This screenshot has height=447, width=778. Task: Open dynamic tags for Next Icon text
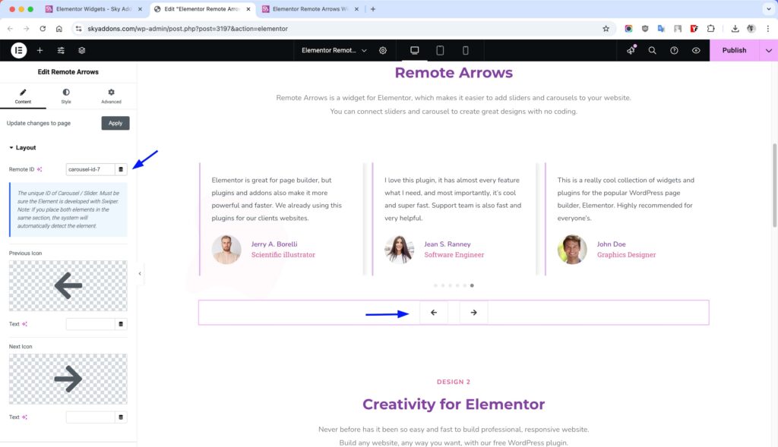121,417
